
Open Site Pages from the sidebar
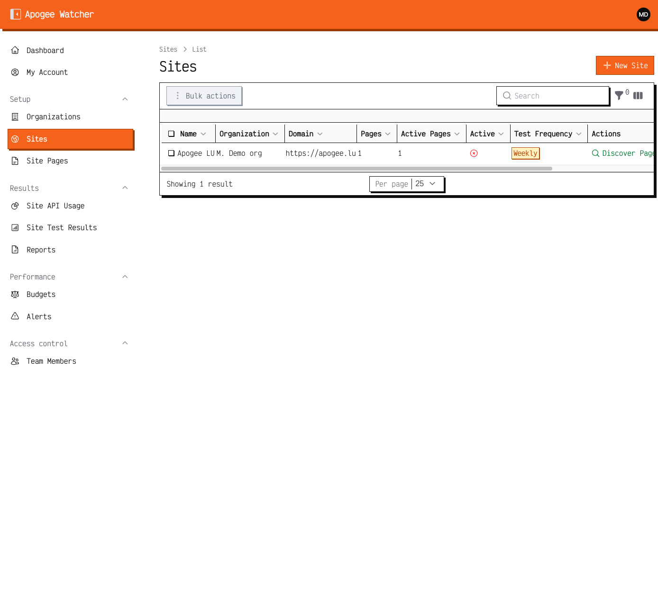70,161
